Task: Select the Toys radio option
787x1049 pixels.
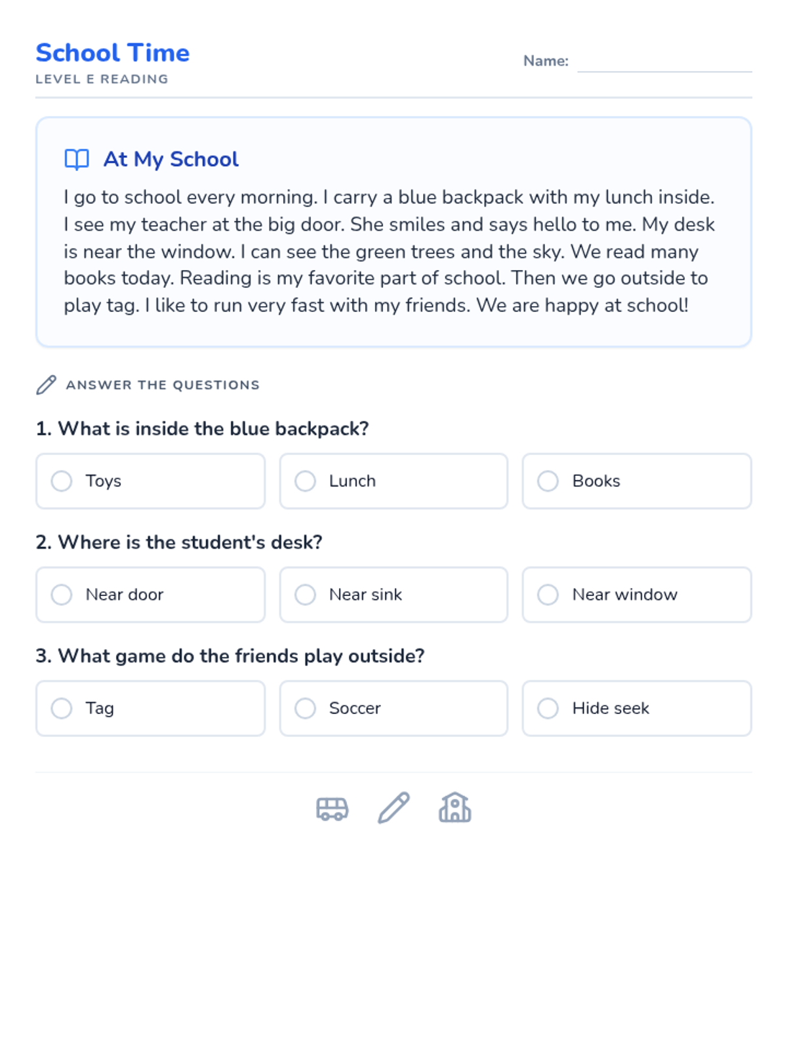Action: coord(62,481)
